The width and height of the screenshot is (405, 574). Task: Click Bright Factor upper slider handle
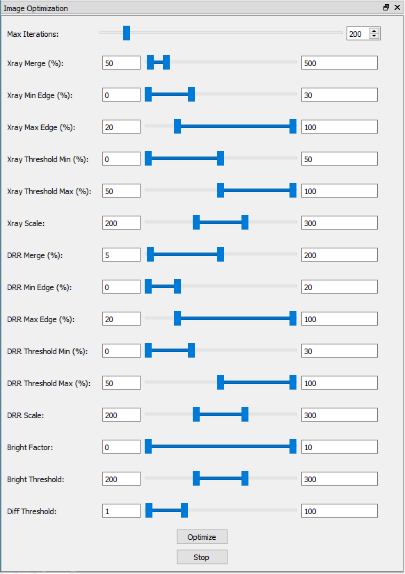pos(293,446)
